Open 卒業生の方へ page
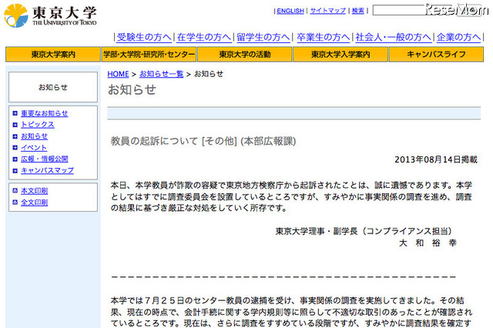 [x=323, y=37]
